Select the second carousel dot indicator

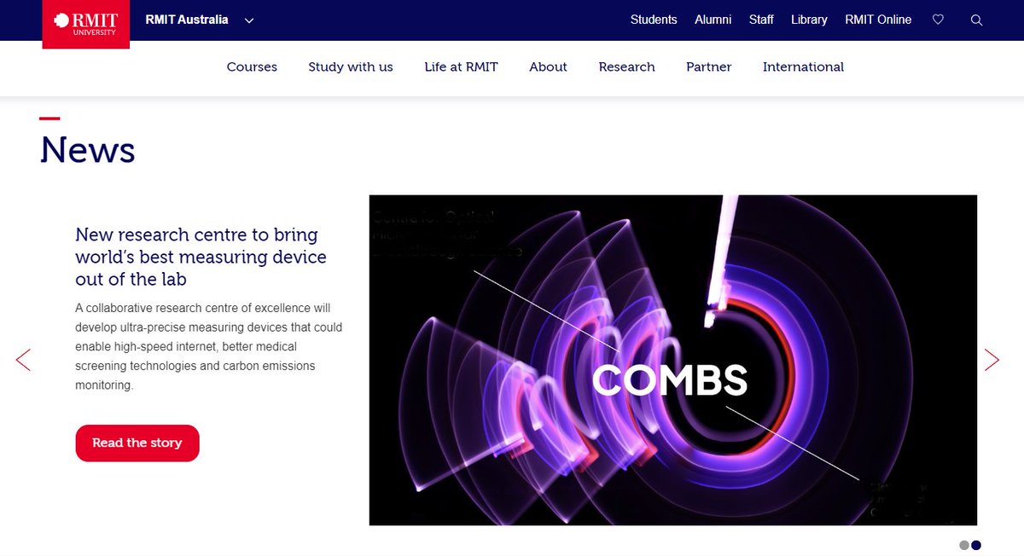[x=977, y=545]
